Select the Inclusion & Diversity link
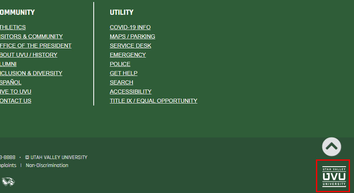 click(31, 73)
